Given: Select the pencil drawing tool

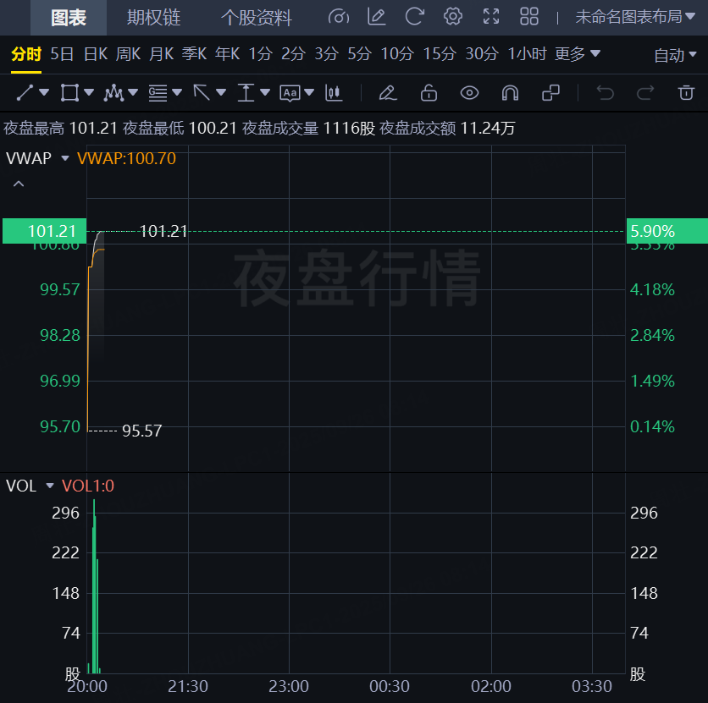Looking at the screenshot, I should (x=387, y=92).
